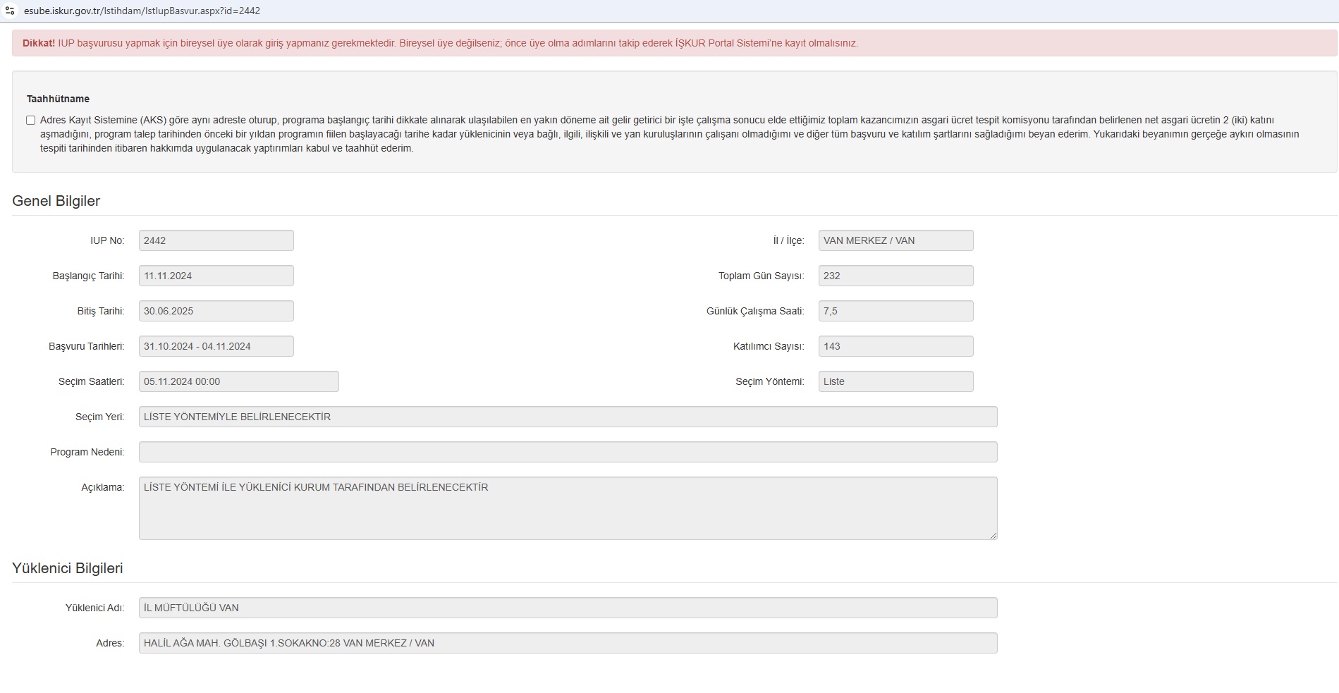Click the esube.iskur.gov.tr URL in address bar
This screenshot has width=1339, height=693.
click(142, 11)
